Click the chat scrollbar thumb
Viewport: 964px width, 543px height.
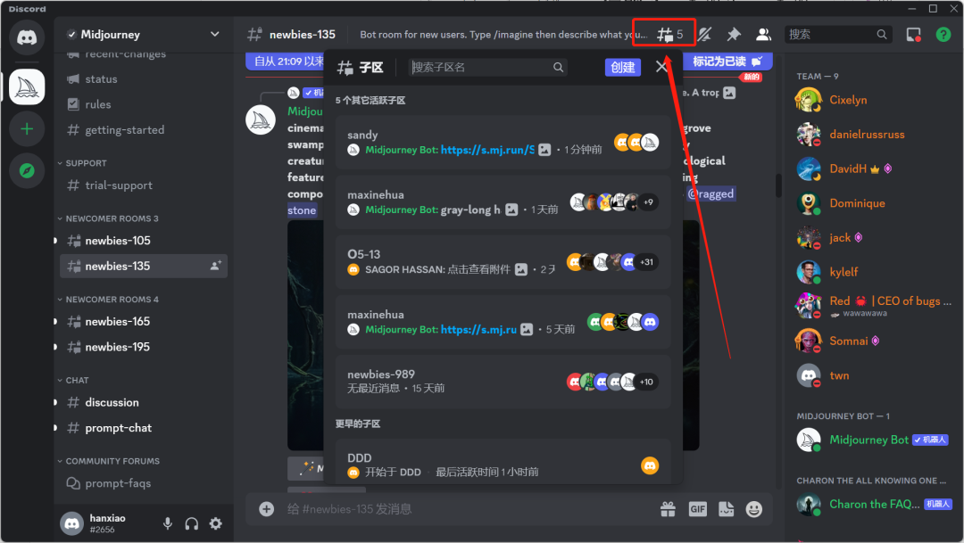tap(778, 185)
